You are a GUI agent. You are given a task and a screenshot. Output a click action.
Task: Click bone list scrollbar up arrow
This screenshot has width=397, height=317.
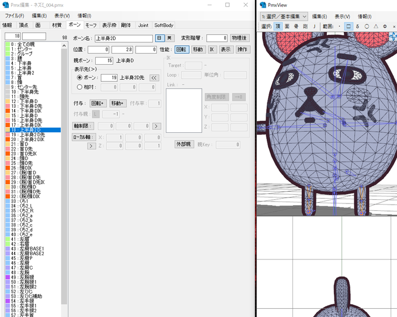point(64,45)
